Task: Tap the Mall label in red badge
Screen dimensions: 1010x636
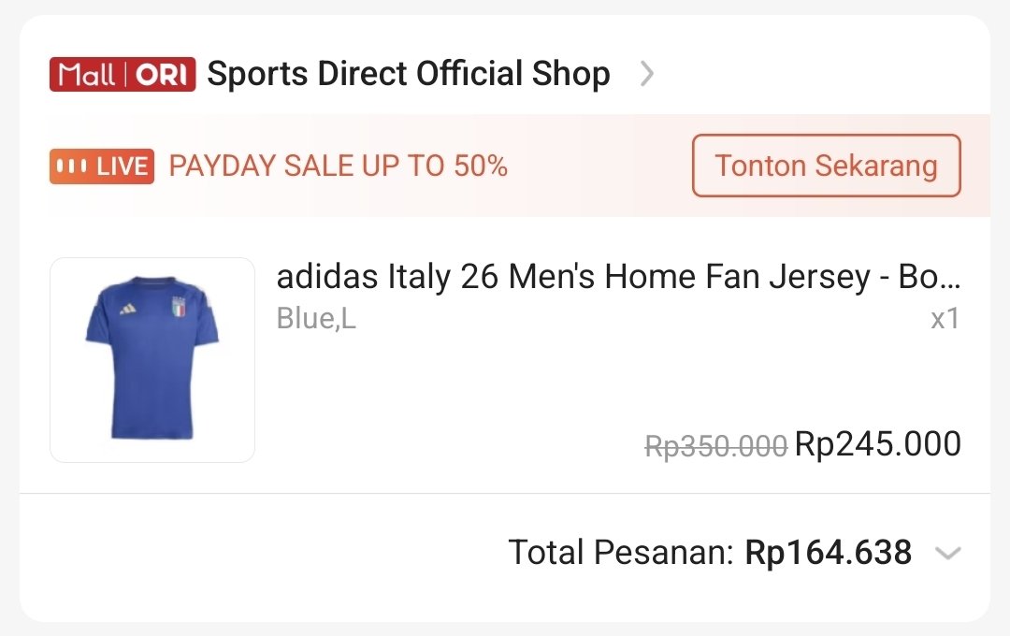Action: [86, 75]
